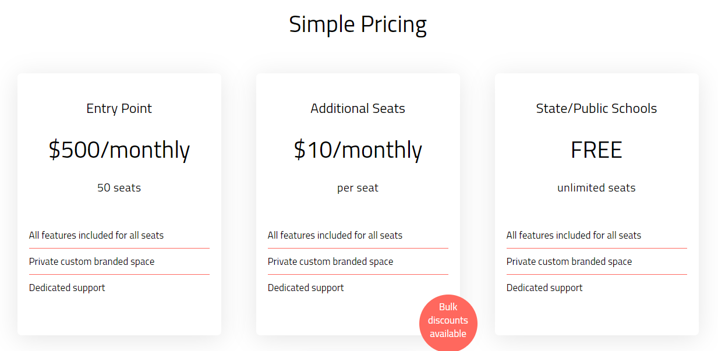Click the $500/monthly price
718x351 pixels.
(119, 150)
